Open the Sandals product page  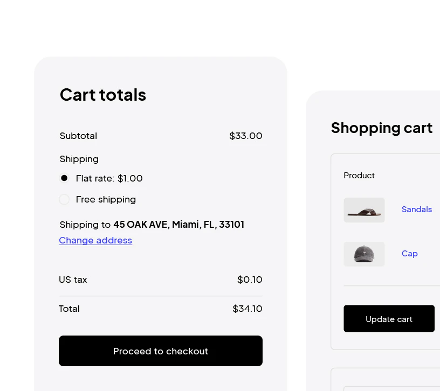tap(416, 210)
